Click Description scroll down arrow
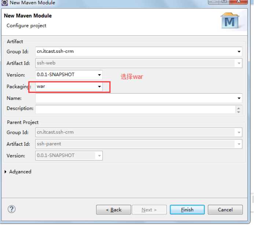Screen dimensions: 254x225 tap(239, 112)
